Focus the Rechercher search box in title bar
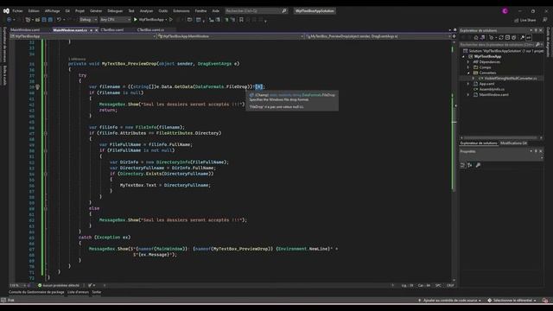553x311 pixels. [256, 11]
